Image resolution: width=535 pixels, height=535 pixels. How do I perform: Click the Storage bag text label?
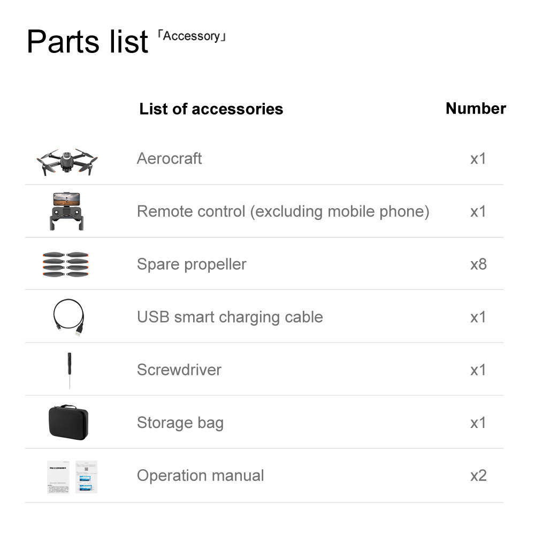point(180,423)
